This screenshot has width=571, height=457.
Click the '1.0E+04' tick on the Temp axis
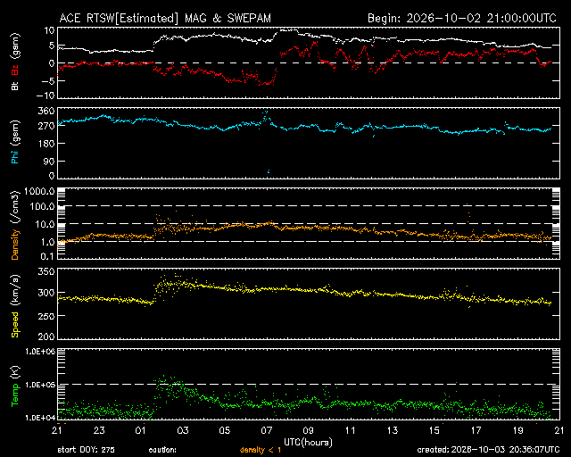tap(40, 418)
